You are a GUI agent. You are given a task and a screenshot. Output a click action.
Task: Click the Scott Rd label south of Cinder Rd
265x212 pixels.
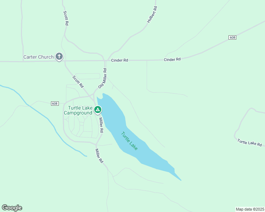78,82
